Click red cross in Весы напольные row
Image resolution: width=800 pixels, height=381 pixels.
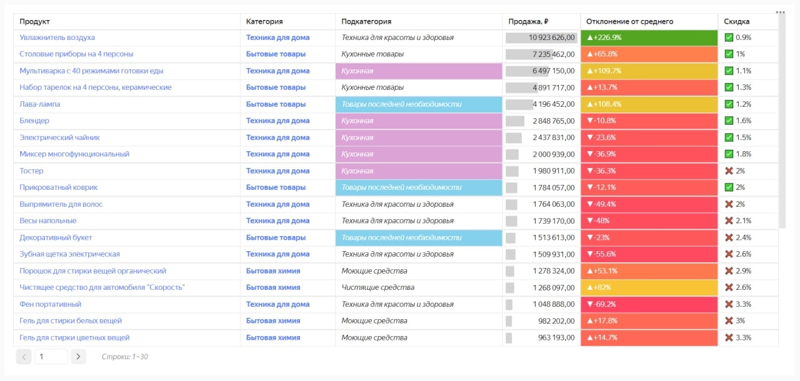point(729,220)
